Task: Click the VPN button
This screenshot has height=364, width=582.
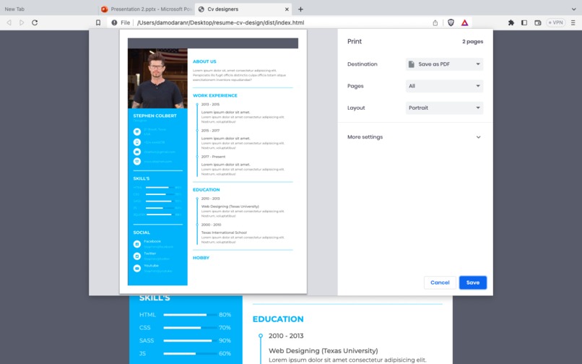Action: click(556, 22)
